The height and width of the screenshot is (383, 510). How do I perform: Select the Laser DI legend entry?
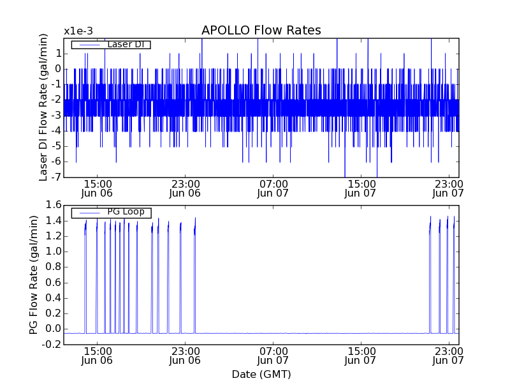click(x=110, y=44)
